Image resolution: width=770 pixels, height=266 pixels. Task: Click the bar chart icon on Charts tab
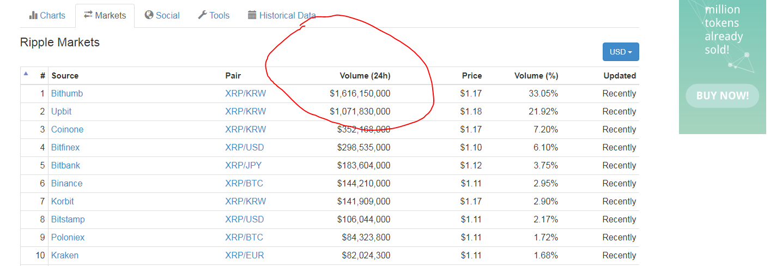[33, 15]
